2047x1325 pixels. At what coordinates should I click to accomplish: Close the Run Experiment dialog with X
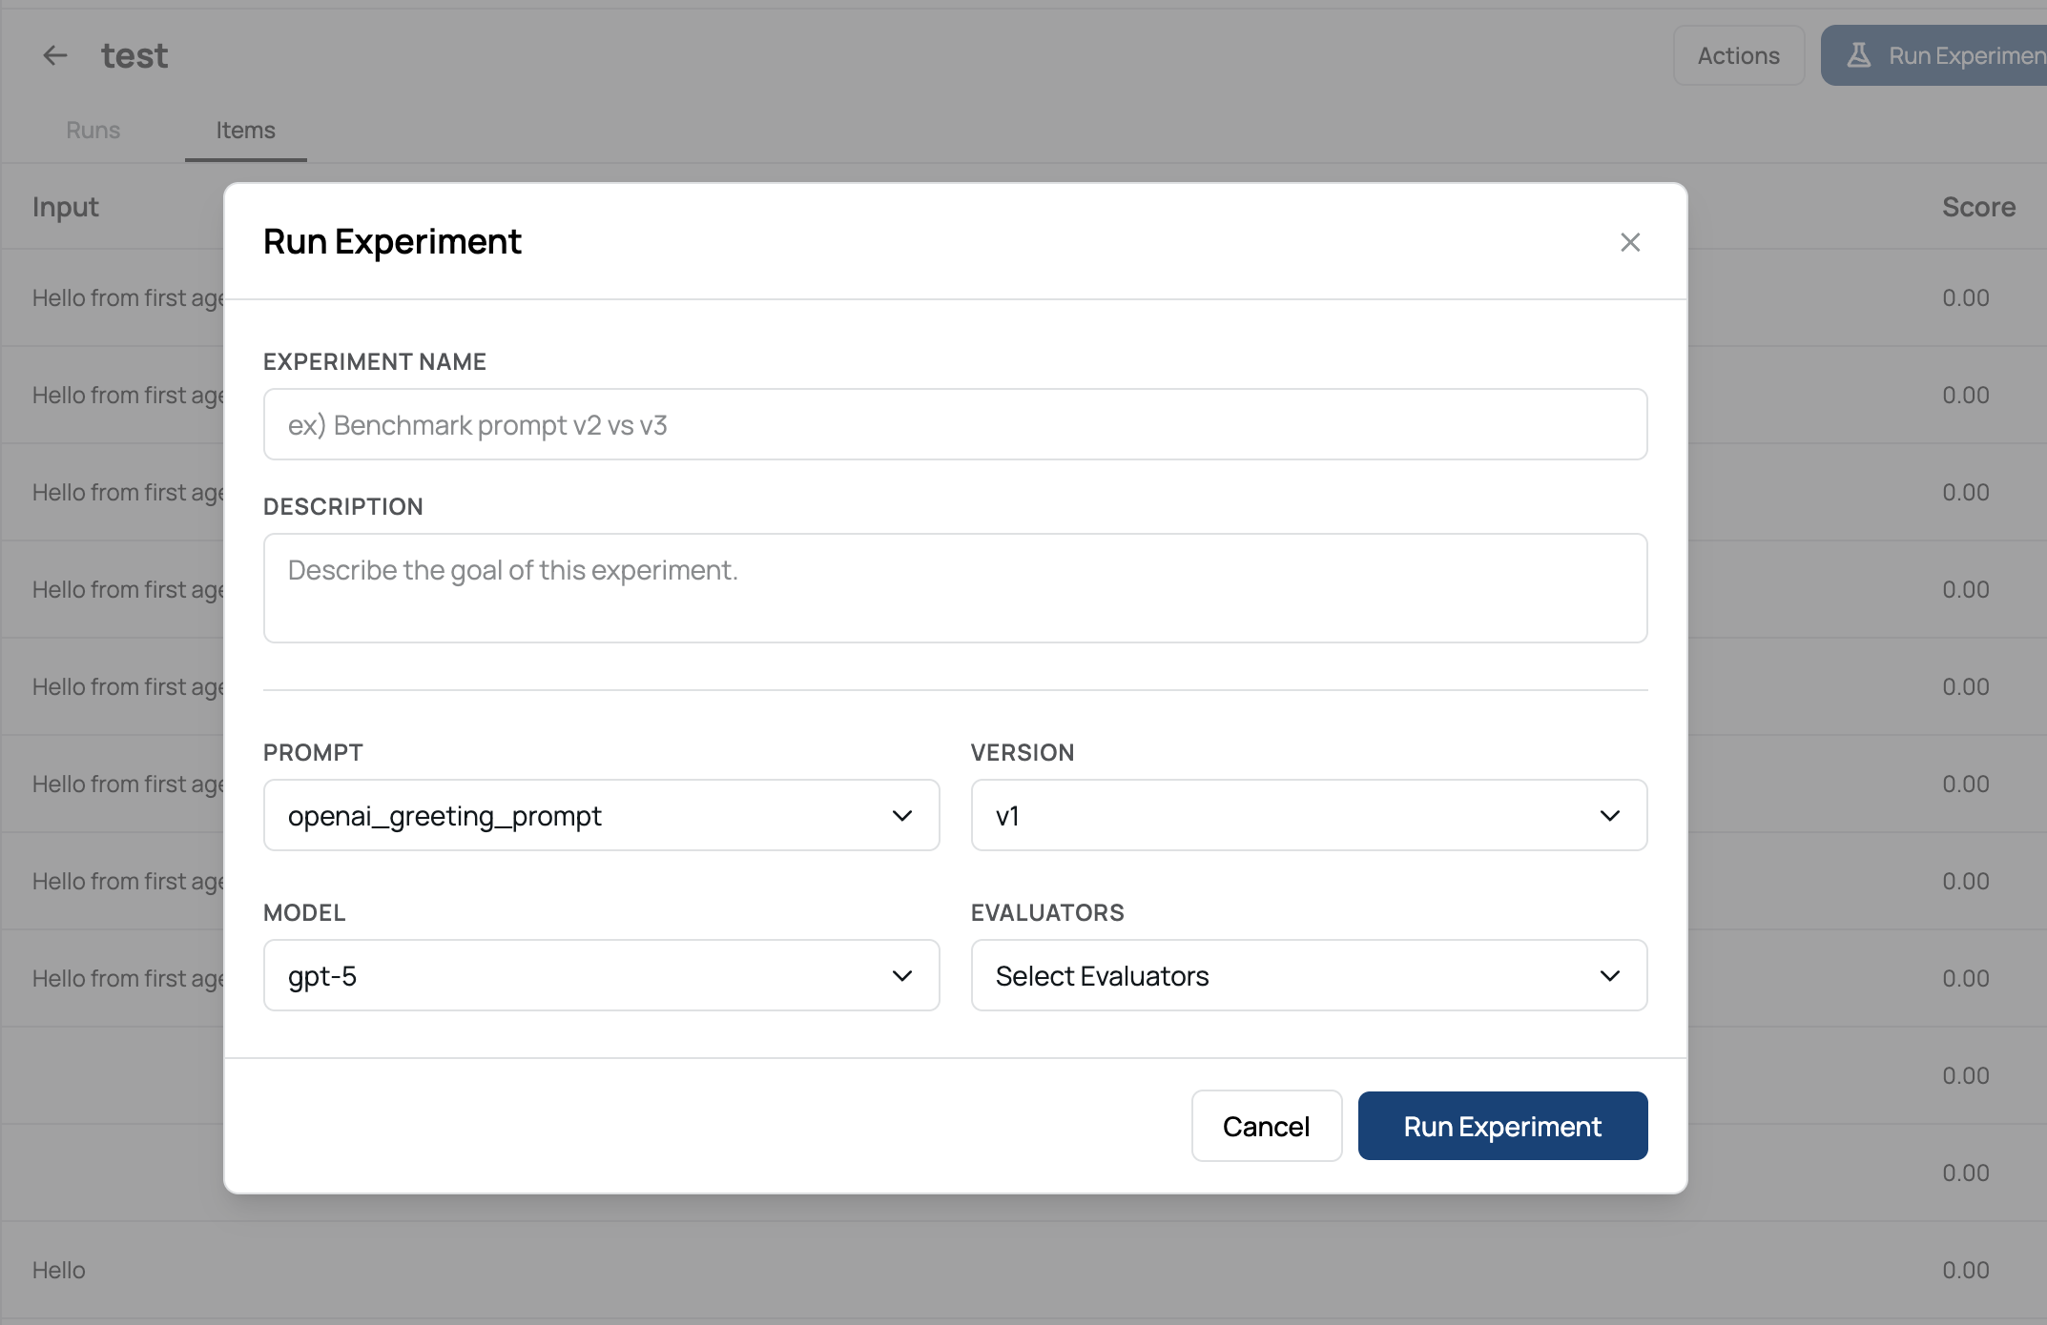pos(1630,242)
